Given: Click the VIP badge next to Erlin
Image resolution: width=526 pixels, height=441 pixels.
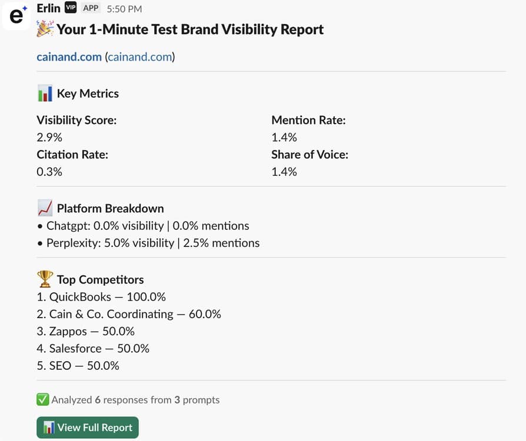Looking at the screenshot, I should (x=71, y=8).
